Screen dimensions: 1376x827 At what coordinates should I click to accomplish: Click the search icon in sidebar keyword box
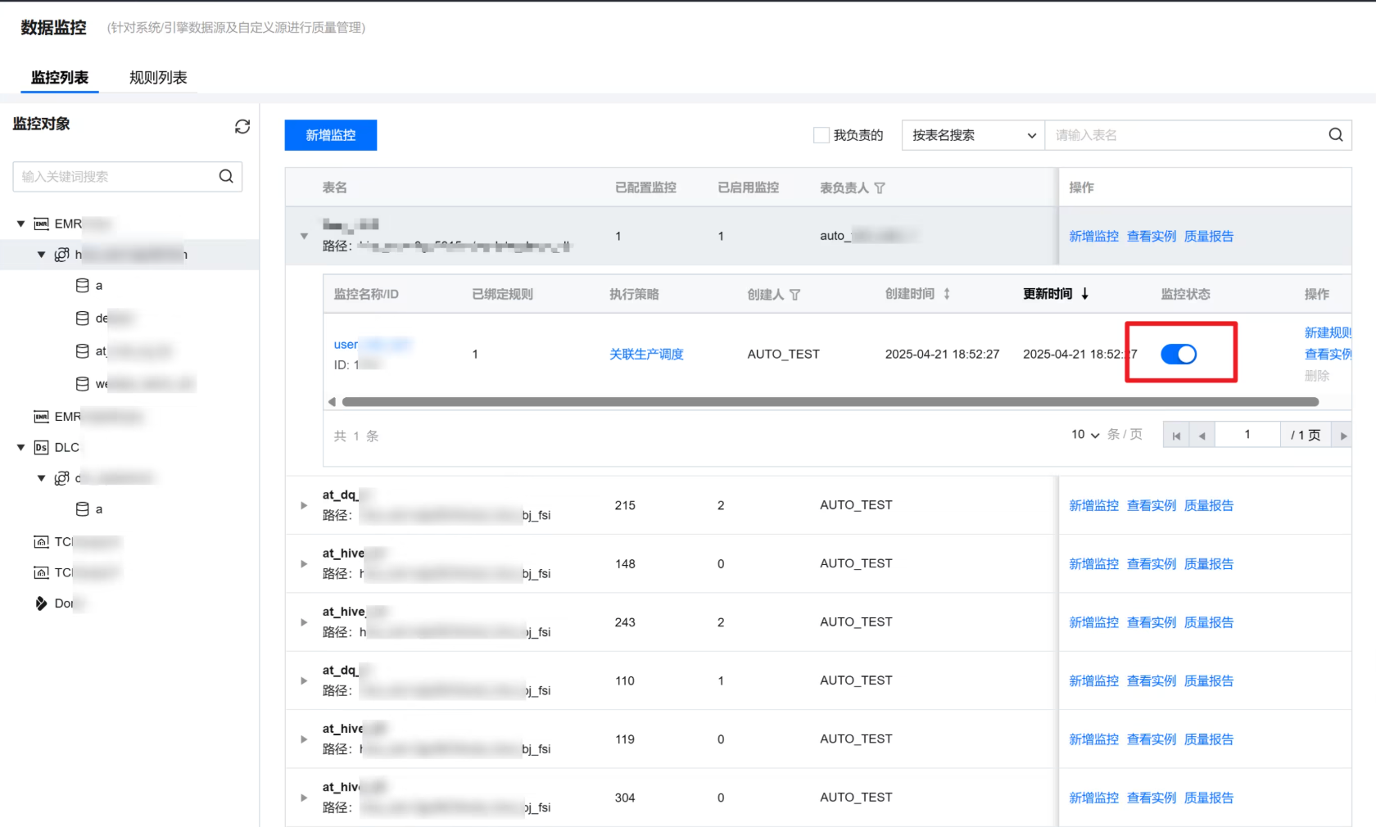coord(226,176)
